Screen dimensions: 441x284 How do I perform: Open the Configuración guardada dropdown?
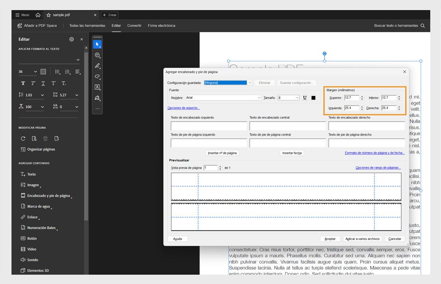click(250, 83)
